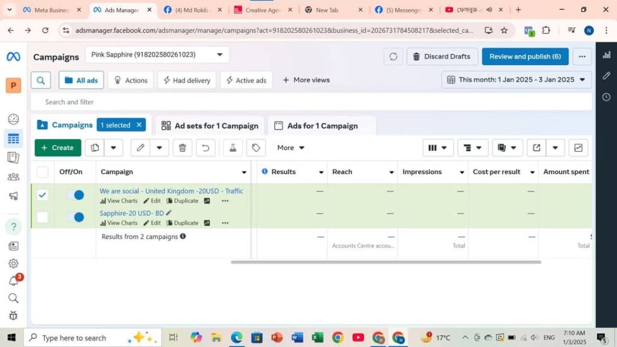
Task: Open the pencil edit icon in right rail
Action: [x=606, y=75]
